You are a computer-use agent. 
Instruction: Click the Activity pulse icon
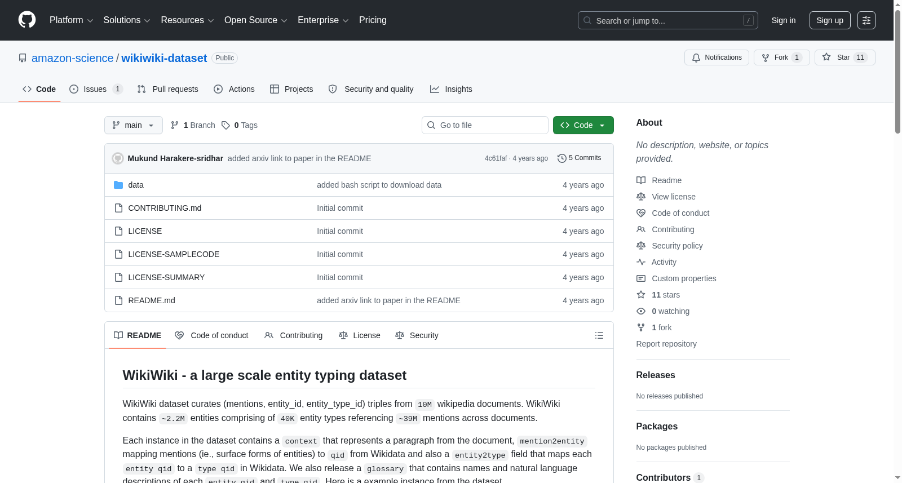click(x=641, y=262)
